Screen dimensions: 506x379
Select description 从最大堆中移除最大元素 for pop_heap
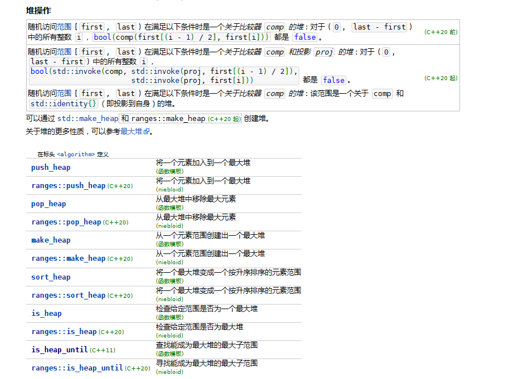pos(195,199)
